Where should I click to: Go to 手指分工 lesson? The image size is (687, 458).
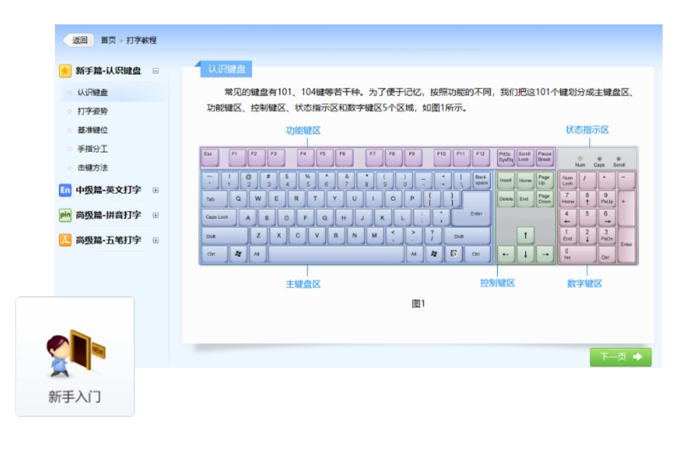pyautogui.click(x=92, y=150)
